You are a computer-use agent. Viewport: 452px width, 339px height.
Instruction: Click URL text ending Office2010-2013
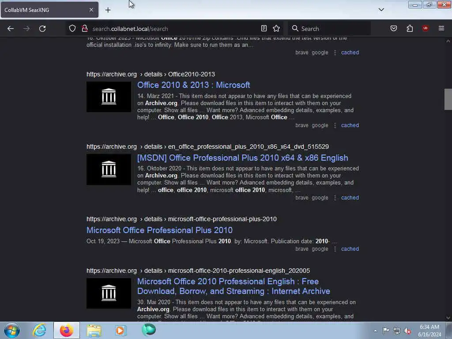151,74
